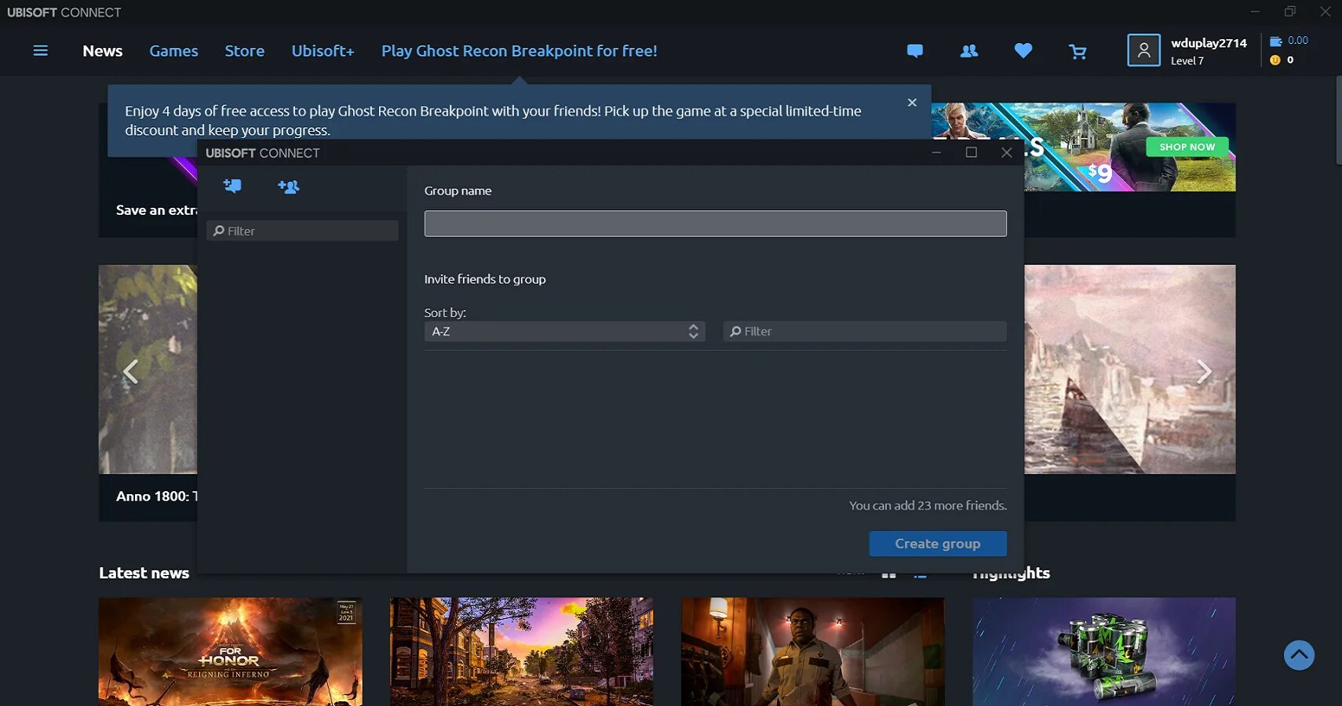Image resolution: width=1342 pixels, height=706 pixels.
Task: Switch to the News tab
Action: point(103,51)
